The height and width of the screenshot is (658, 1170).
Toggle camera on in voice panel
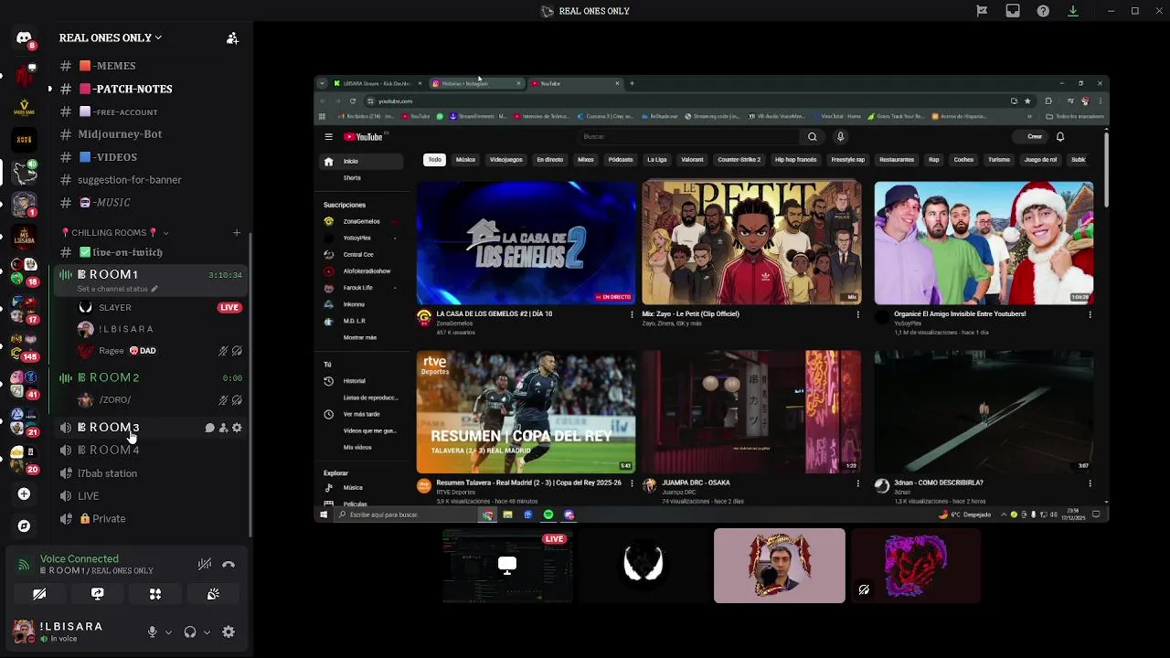point(39,594)
